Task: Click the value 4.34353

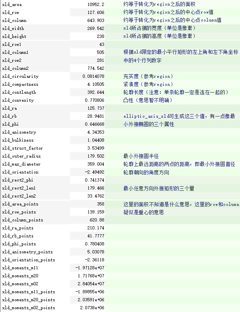Action: (96, 132)
